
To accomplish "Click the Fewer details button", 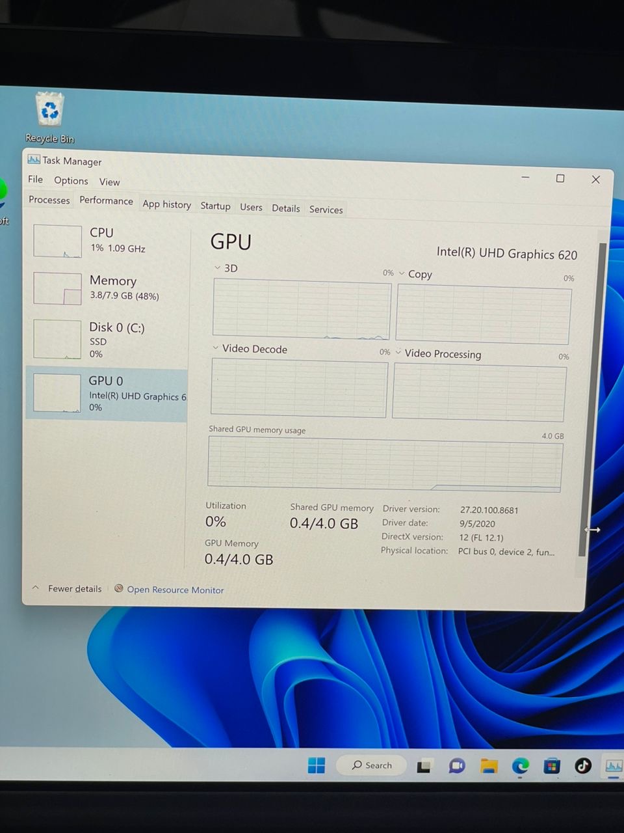I will point(75,588).
